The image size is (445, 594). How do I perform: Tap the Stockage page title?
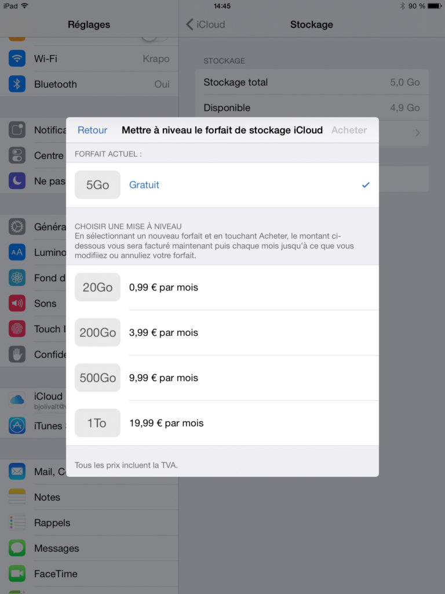(311, 24)
